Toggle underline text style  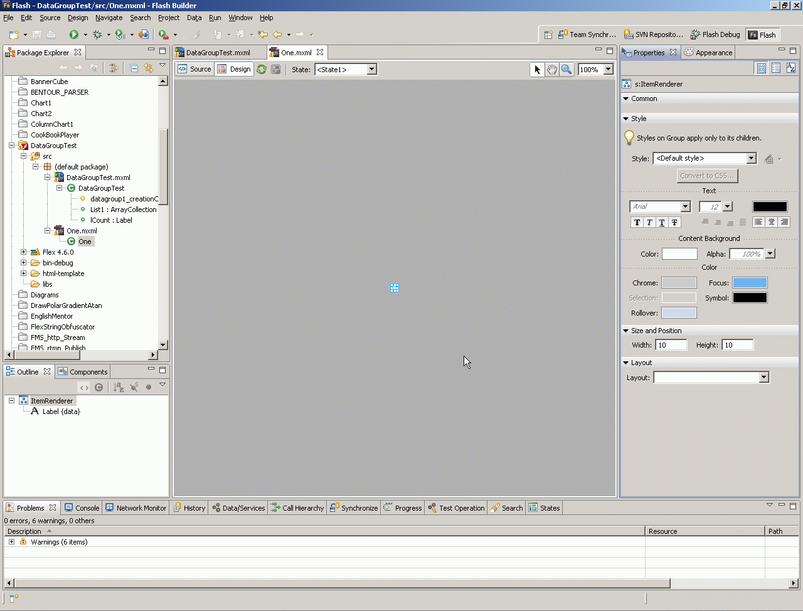[662, 222]
